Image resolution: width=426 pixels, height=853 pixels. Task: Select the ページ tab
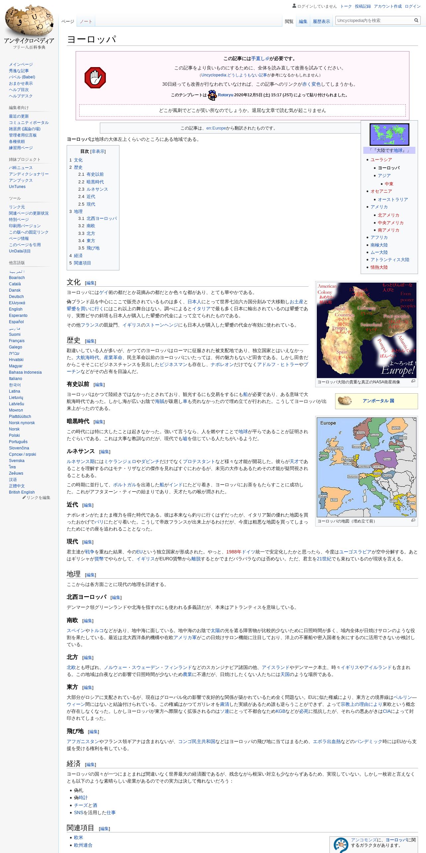pyautogui.click(x=68, y=22)
